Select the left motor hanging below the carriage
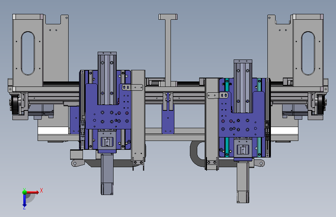336x217 pixels. point(107,174)
